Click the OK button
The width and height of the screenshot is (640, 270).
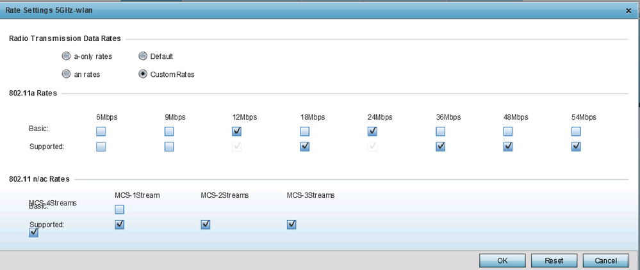tap(502, 260)
